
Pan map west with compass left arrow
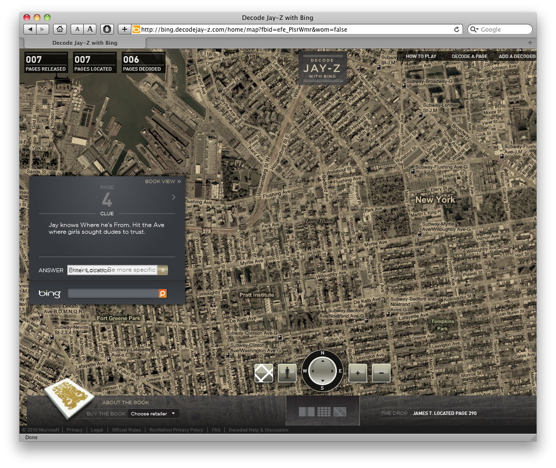313,371
